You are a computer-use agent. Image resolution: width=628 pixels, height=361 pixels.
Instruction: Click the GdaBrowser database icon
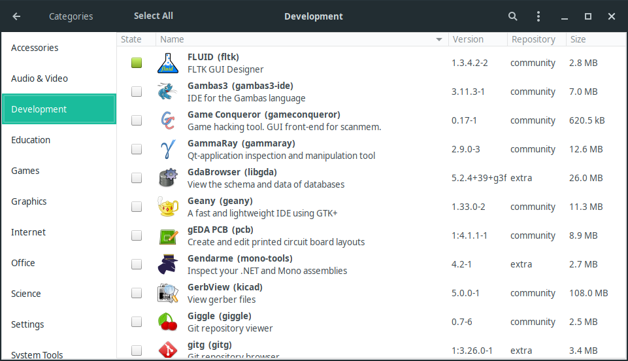click(168, 178)
